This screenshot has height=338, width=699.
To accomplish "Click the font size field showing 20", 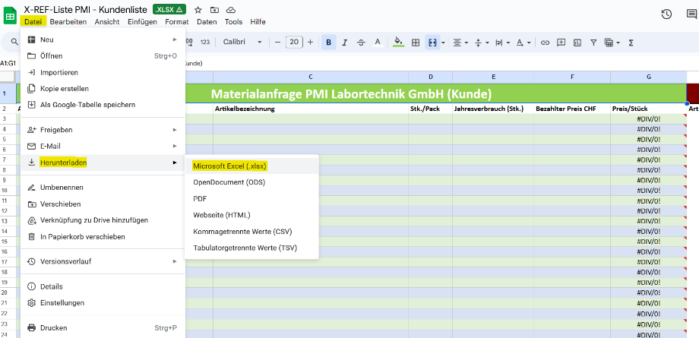I will pos(294,43).
